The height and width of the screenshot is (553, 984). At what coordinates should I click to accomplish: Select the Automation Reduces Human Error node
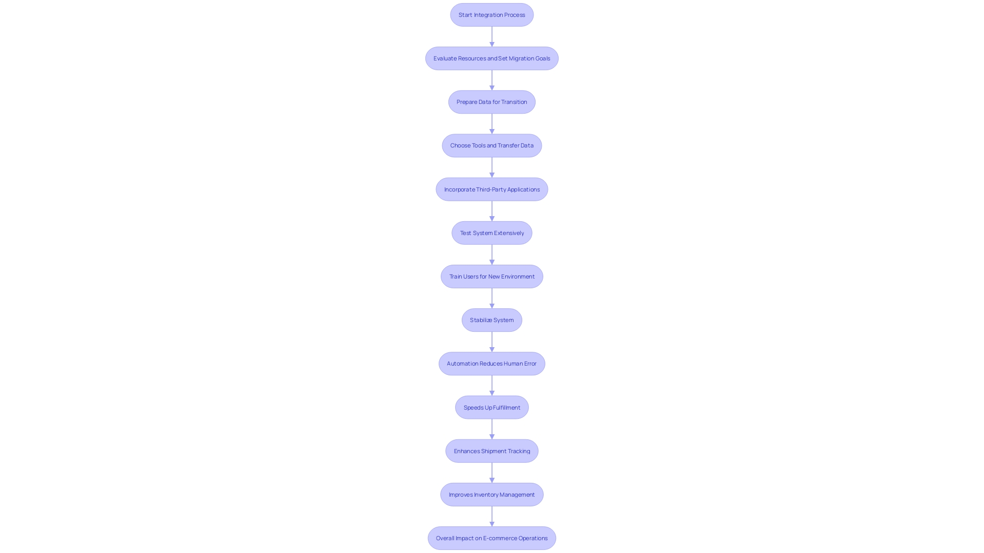coord(492,363)
